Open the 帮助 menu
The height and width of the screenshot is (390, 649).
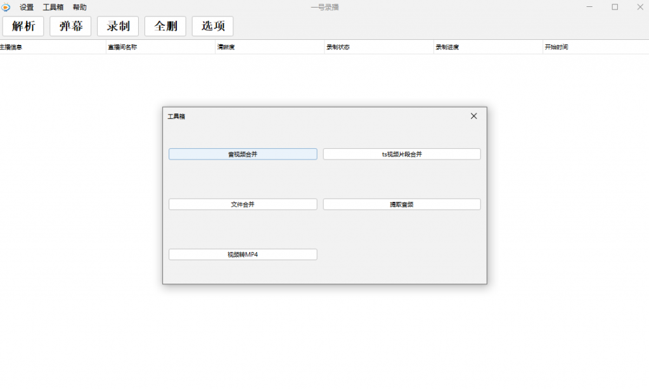tap(80, 8)
